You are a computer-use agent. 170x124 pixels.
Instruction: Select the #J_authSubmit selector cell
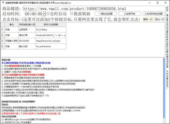point(51,46)
